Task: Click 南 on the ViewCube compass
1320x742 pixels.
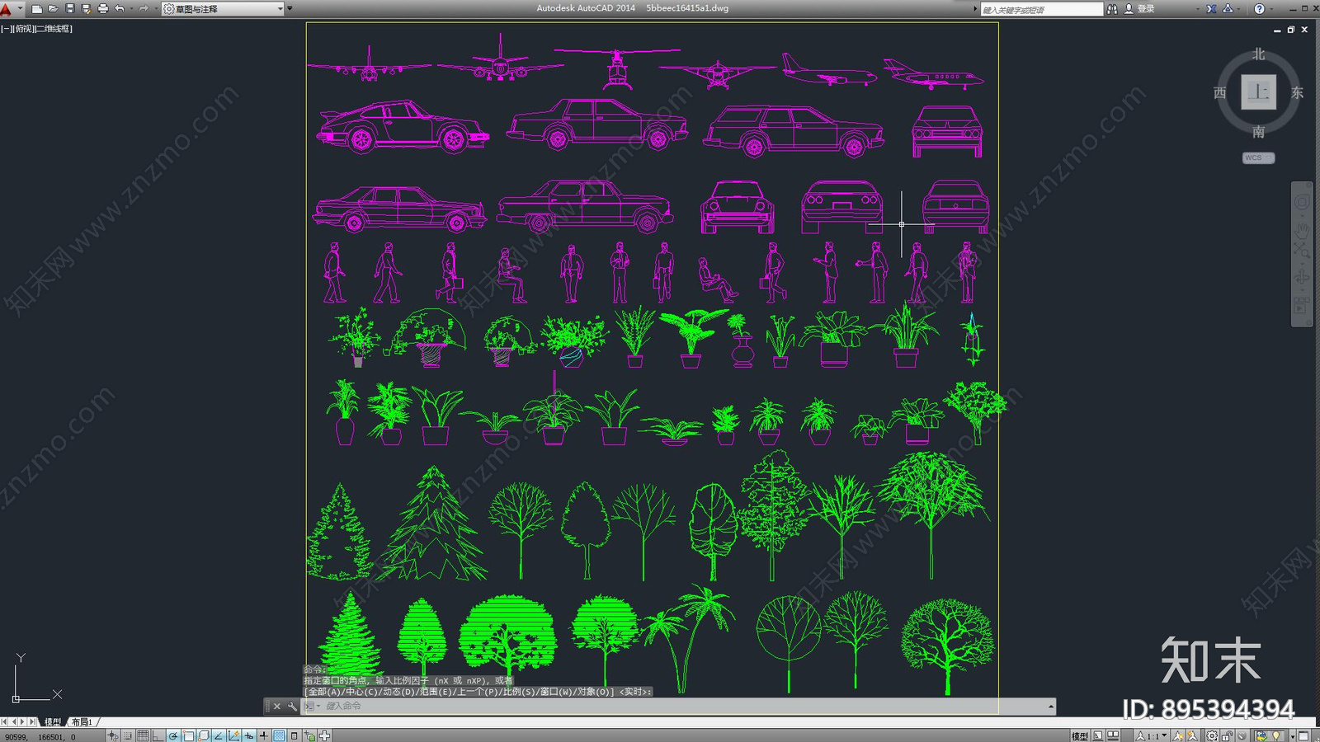Action: pos(1258,132)
